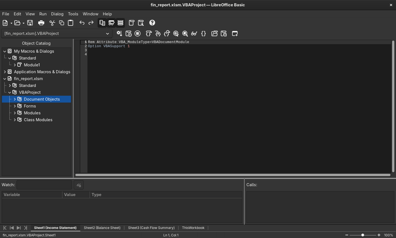396x238 pixels.
Task: Toggle the Watch window toolbar button
Action: point(111,23)
